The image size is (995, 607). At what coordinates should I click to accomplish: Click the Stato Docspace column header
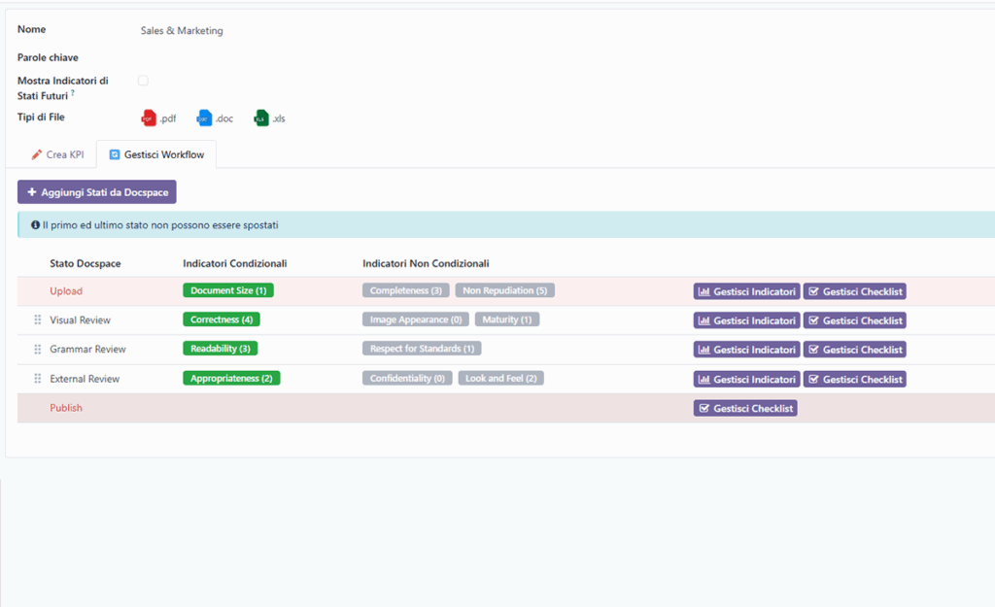pos(86,263)
